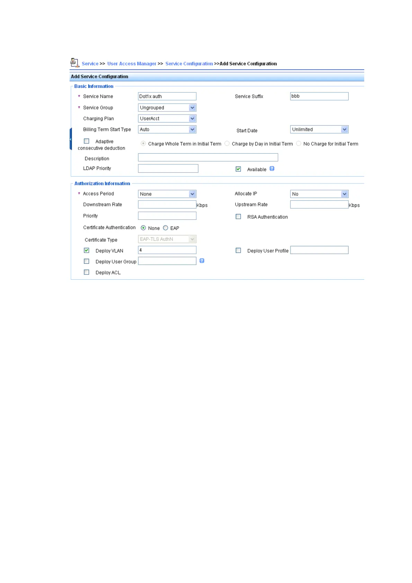Viewport: 412px width, 583px height.
Task: Click the Deploy VLAN value field
Action: tap(167, 250)
